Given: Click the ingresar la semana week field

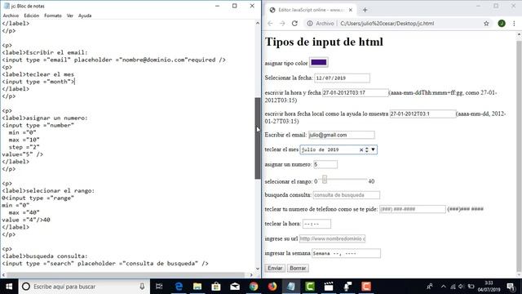Looking at the screenshot, I should 346,253.
